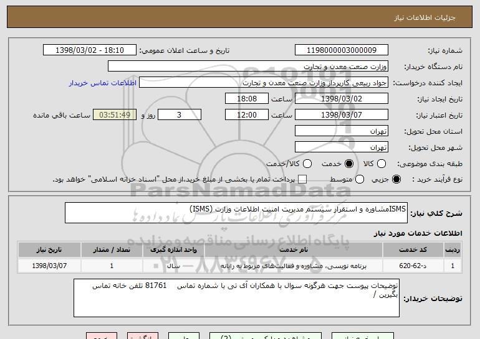Click the pink بازگشت button at the bottom
This screenshot has width=480, height=339.
(x=143, y=336)
